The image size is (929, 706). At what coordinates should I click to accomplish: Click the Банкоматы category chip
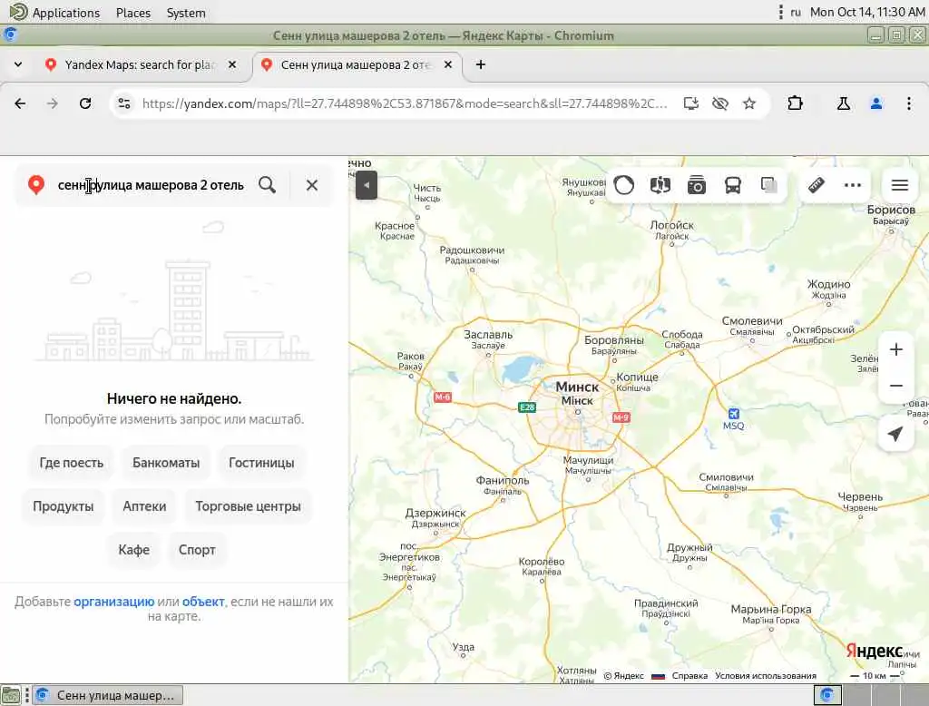(166, 463)
